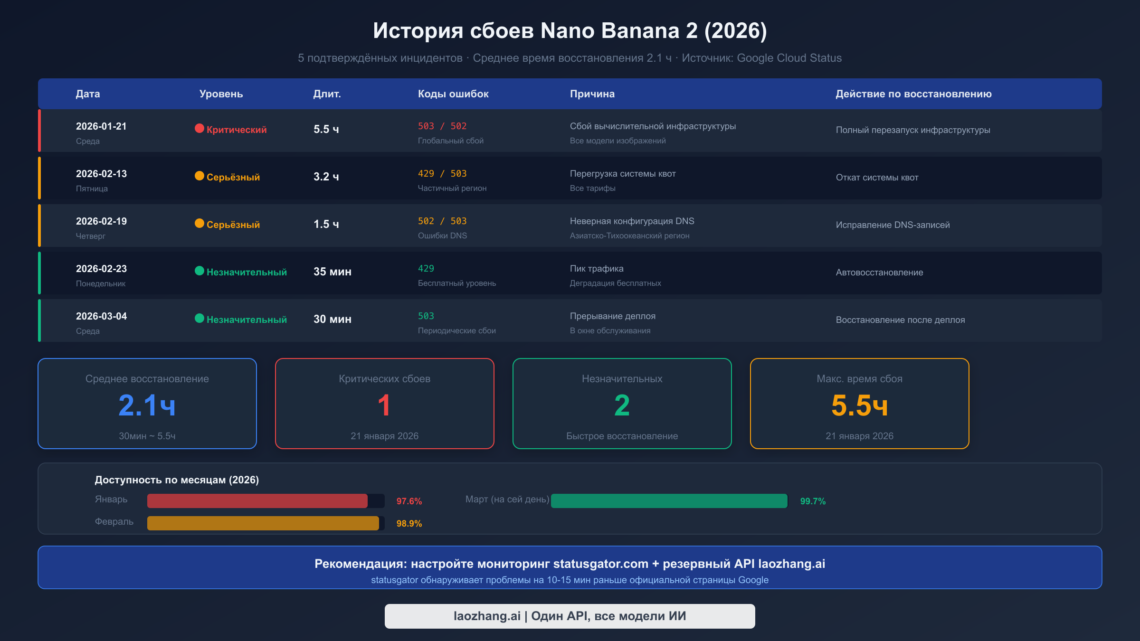Select the Критических сбоев card showing 1

pyautogui.click(x=385, y=403)
